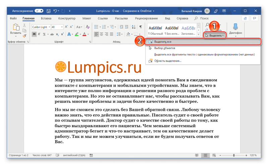The width and height of the screenshot is (268, 165).
Task: Open line spacing dropdown
Action: tap(120, 34)
